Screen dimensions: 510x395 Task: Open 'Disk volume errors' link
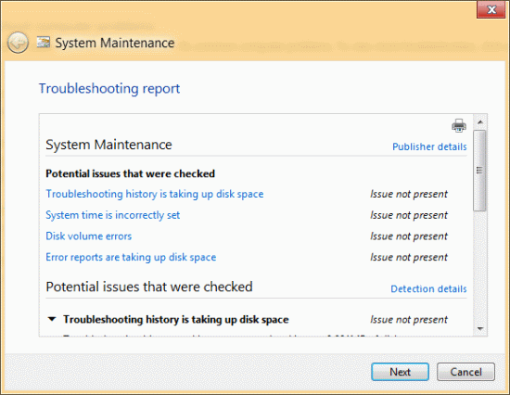pyautogui.click(x=88, y=236)
